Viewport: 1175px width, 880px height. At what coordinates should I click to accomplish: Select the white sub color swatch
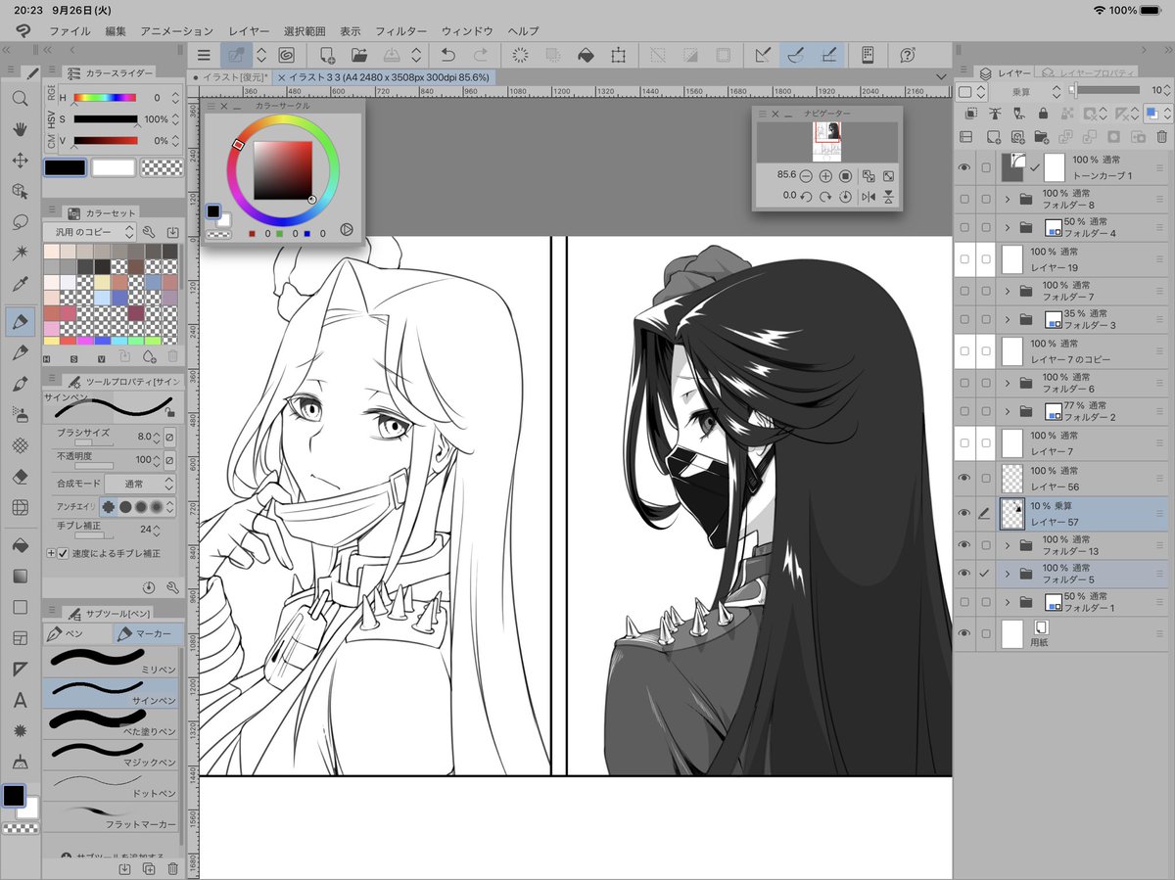tap(114, 167)
